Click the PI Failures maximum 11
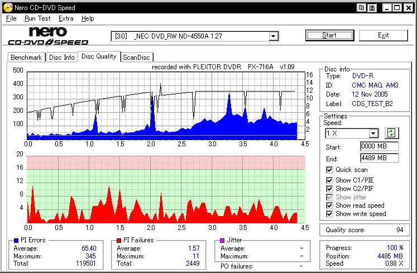The image size is (417, 273). point(196,256)
